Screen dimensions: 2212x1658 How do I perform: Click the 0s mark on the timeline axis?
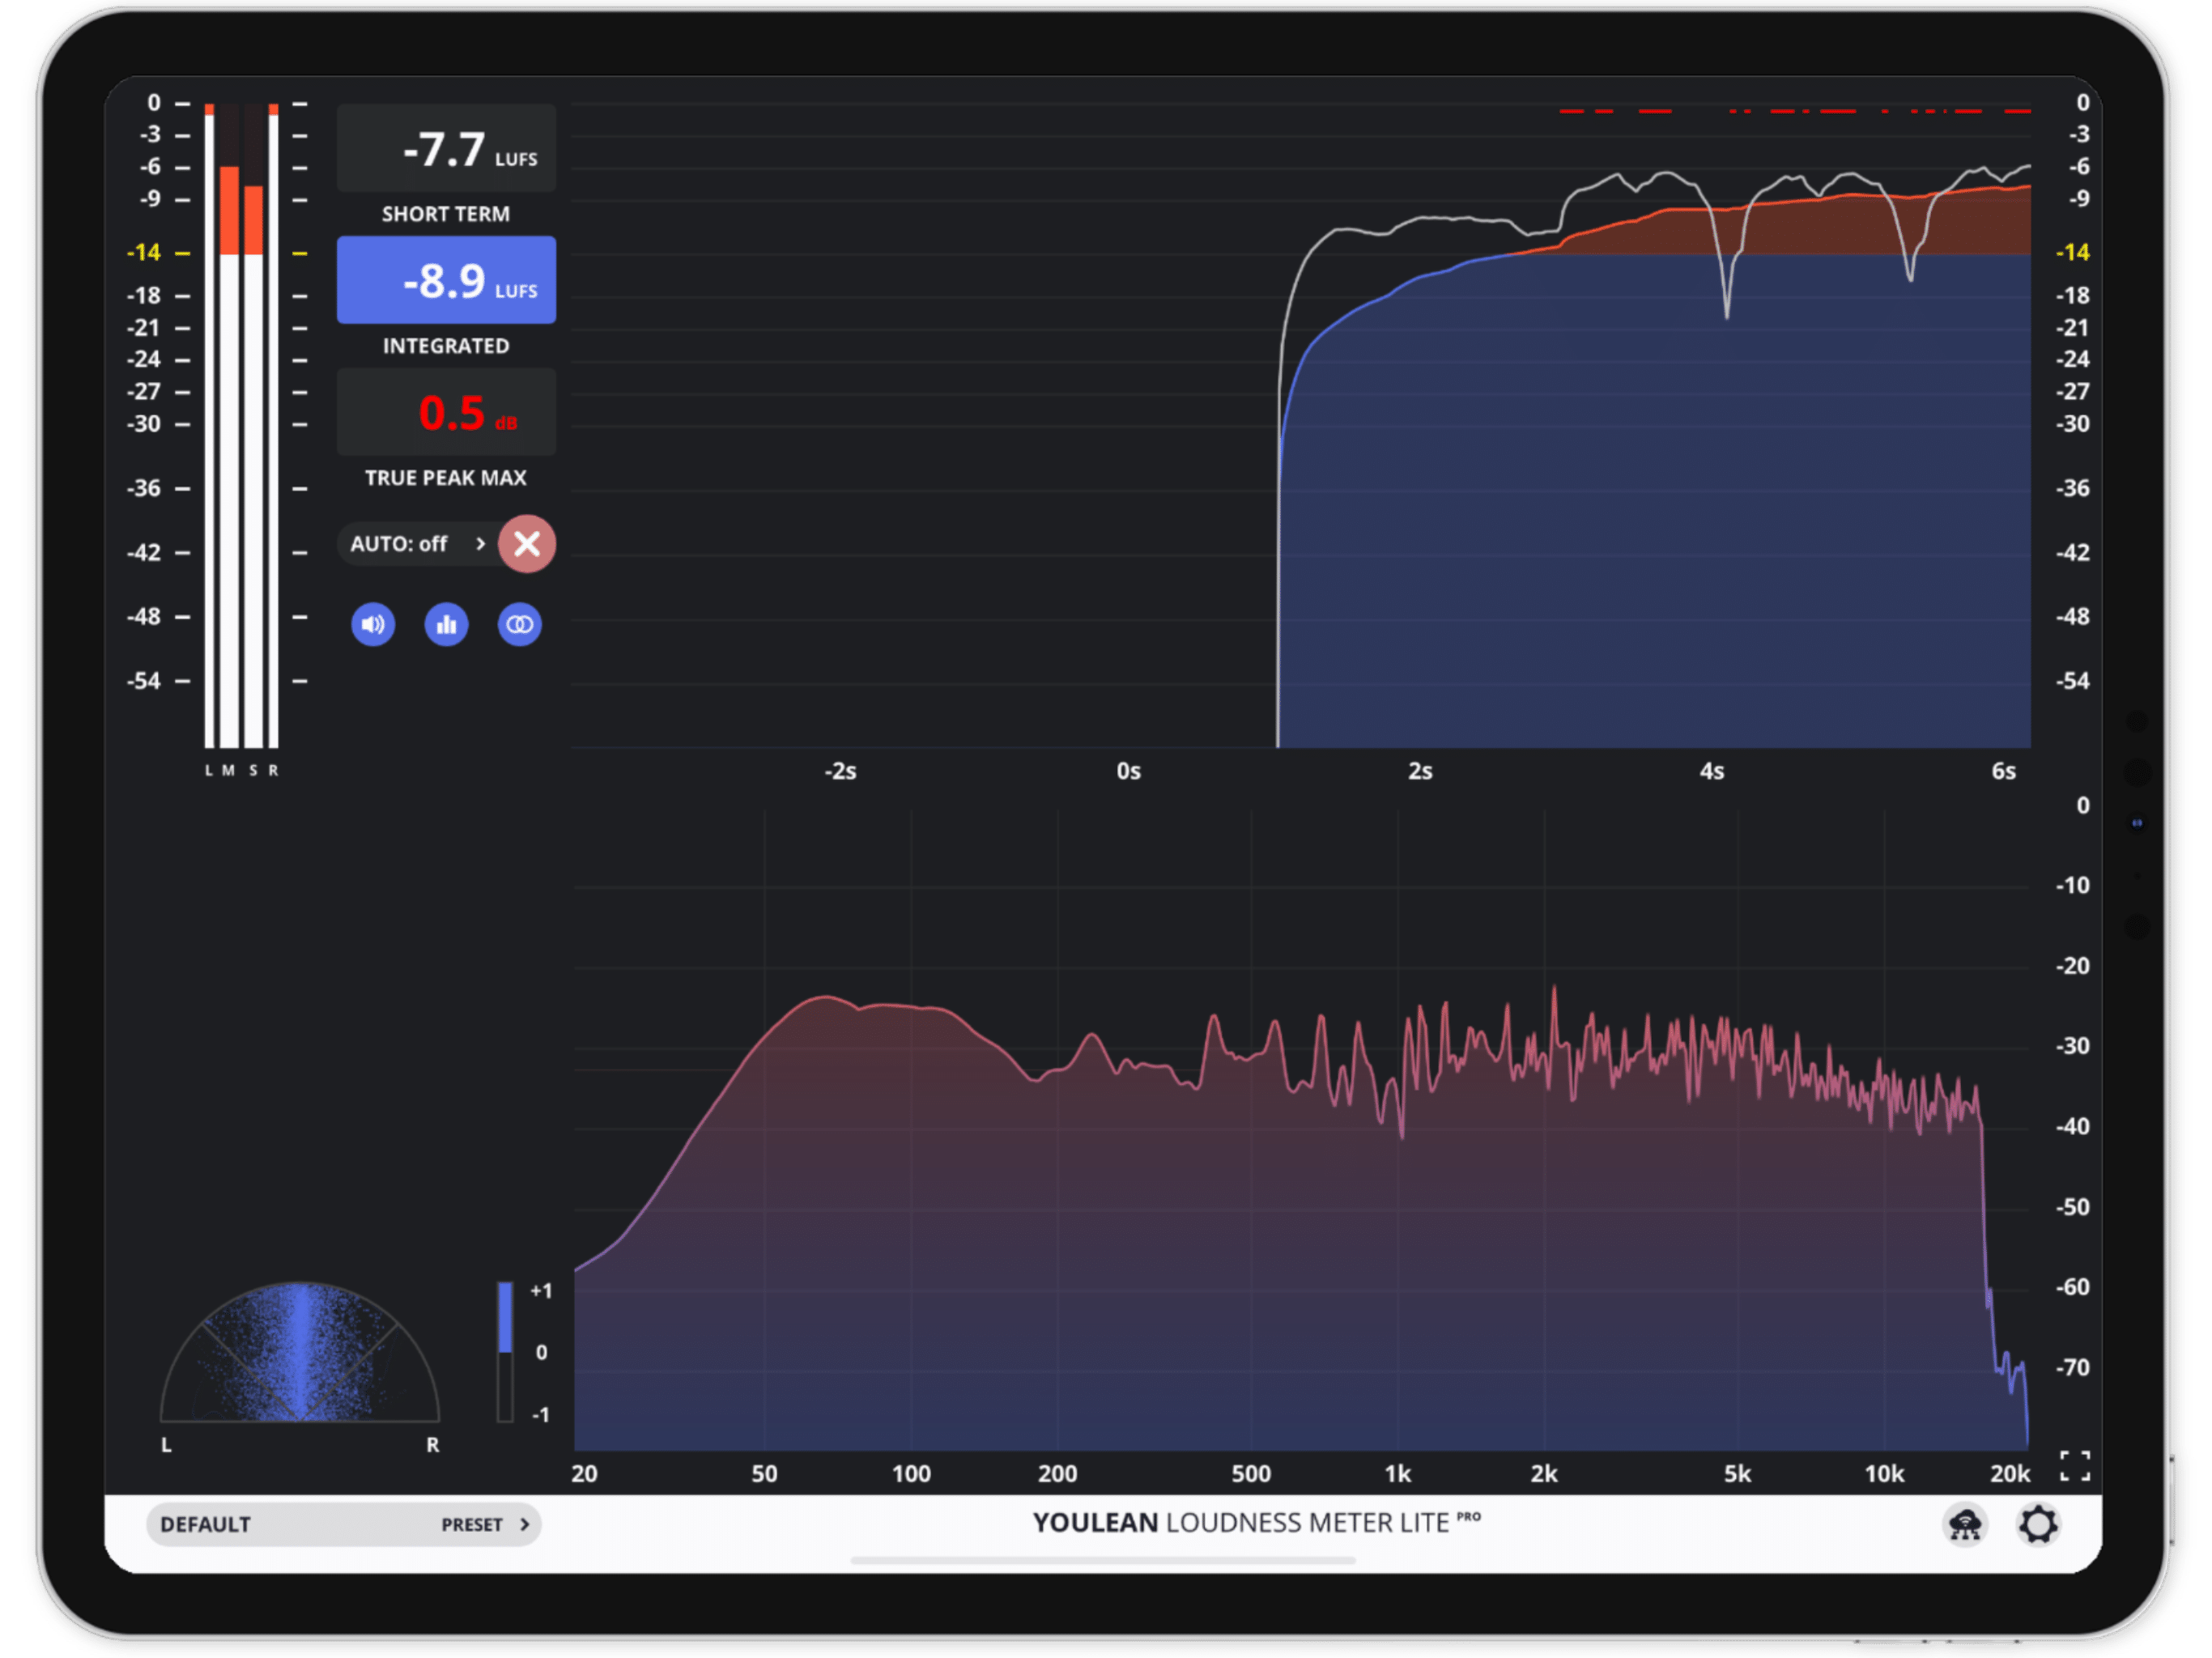pyautogui.click(x=1128, y=771)
